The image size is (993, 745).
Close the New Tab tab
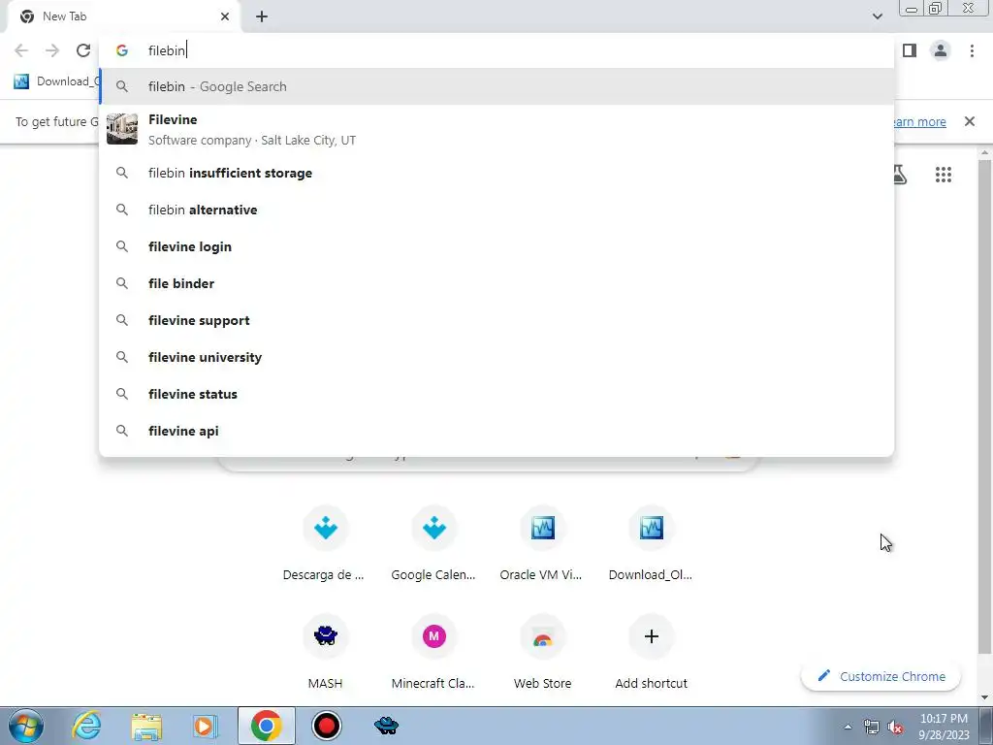tap(225, 16)
